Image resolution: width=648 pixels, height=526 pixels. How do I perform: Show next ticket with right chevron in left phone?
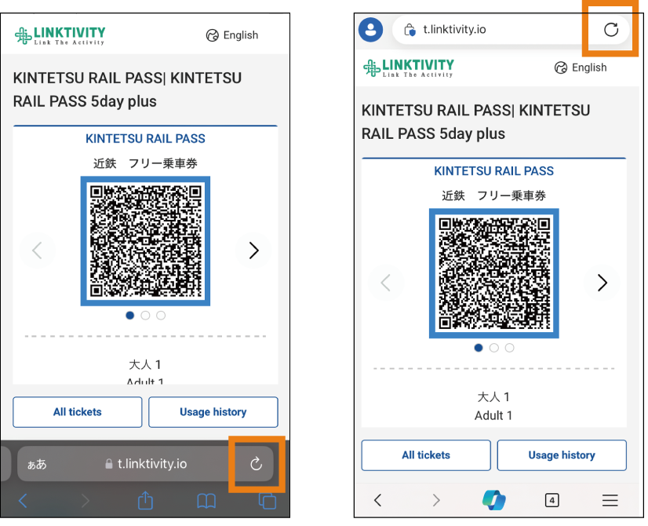pos(253,250)
